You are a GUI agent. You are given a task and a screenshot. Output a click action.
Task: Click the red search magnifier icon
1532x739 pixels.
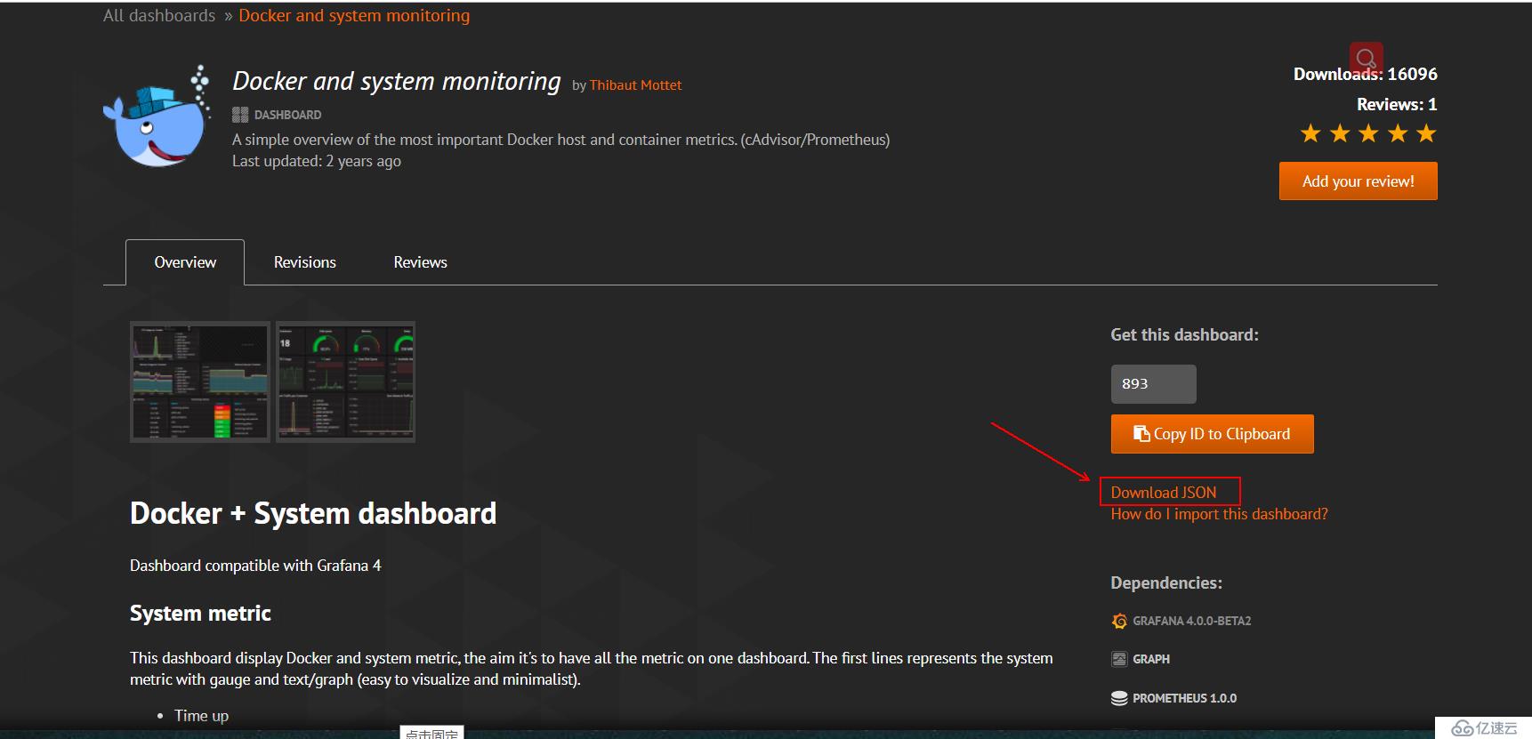(1366, 59)
